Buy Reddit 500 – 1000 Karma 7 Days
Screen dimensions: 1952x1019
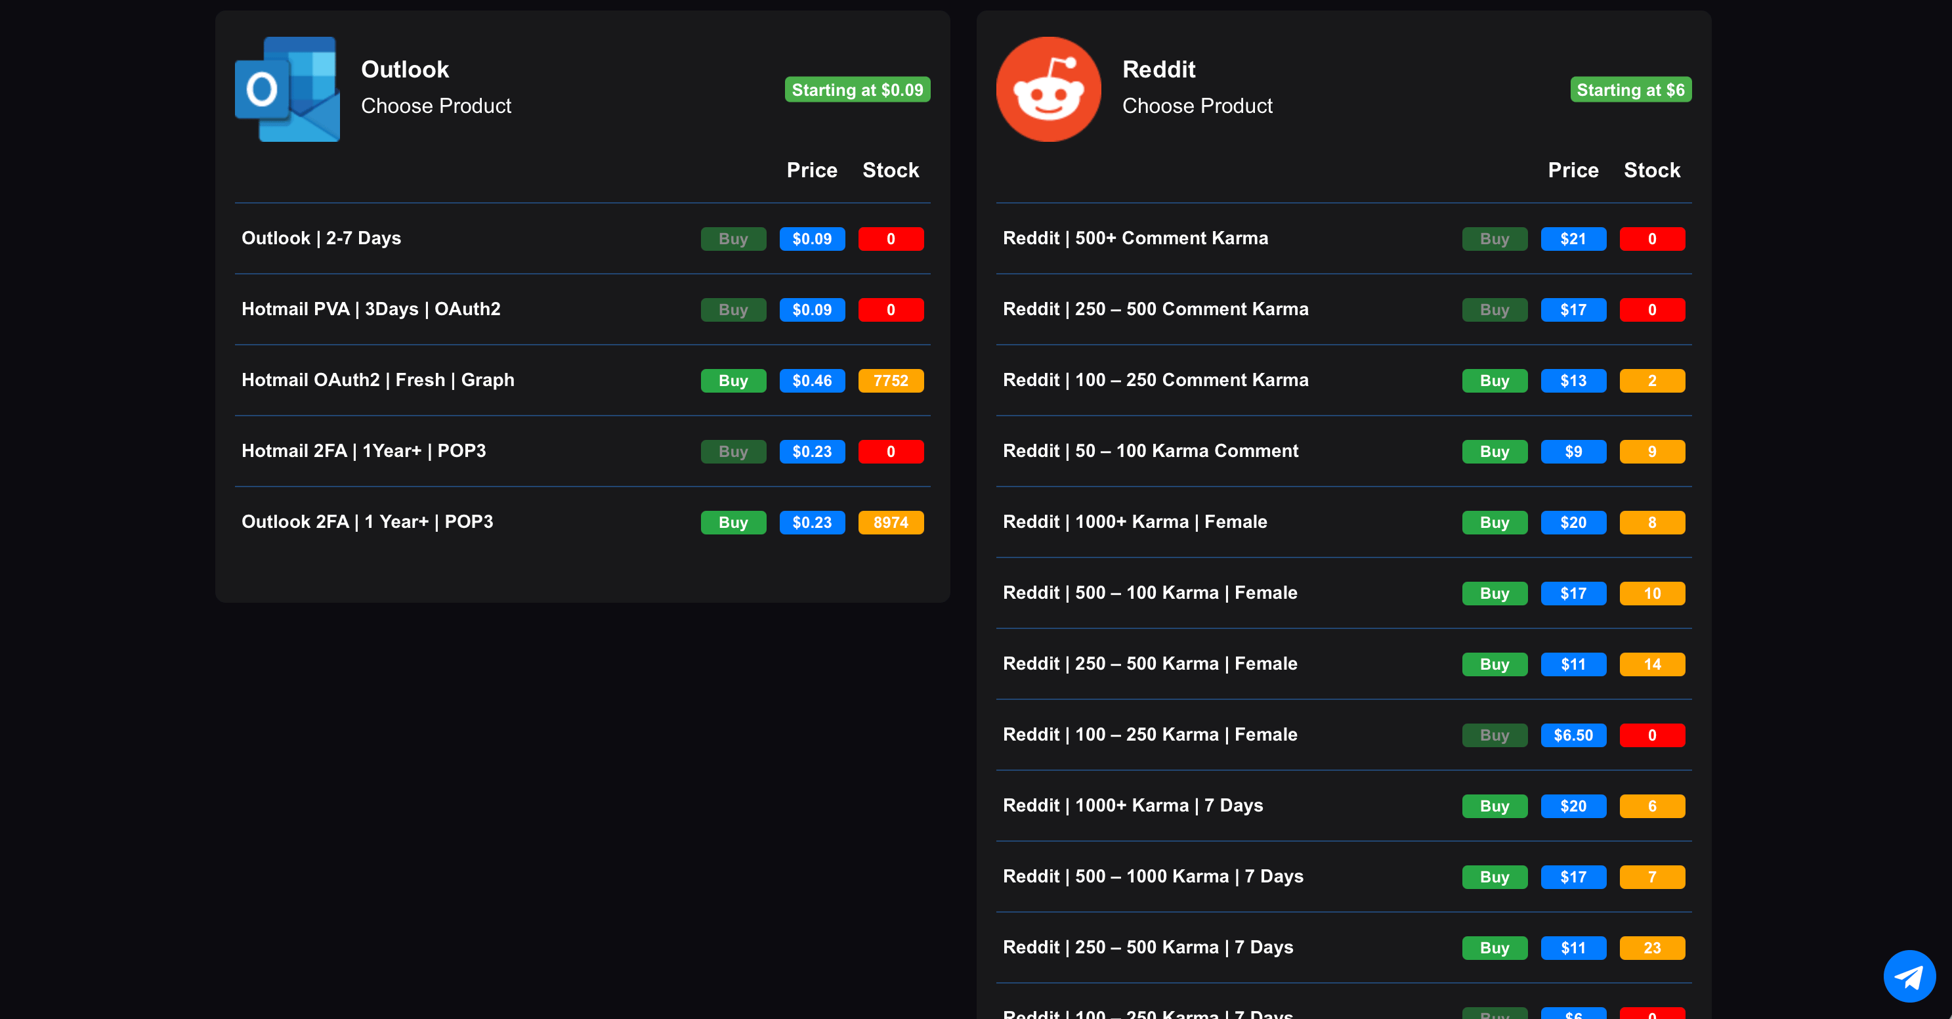[1495, 877]
